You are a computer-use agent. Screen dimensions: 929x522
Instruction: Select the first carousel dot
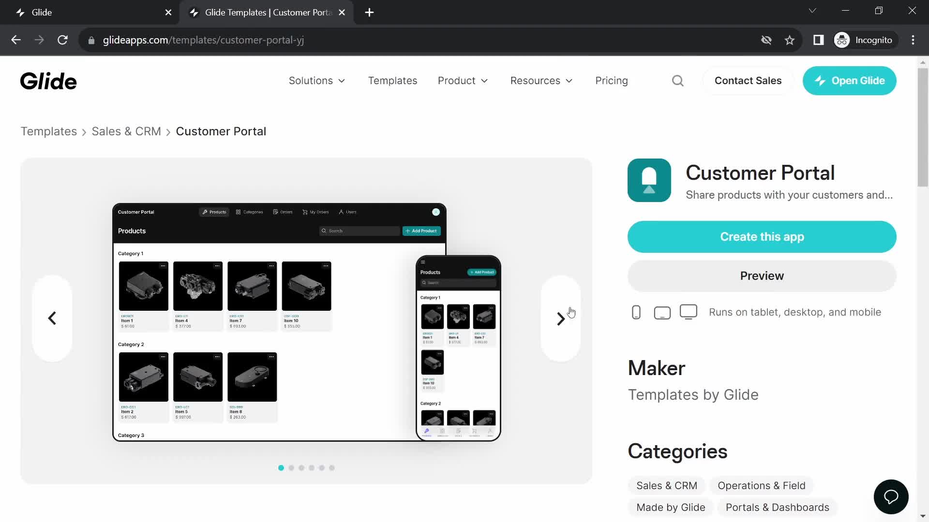(281, 468)
